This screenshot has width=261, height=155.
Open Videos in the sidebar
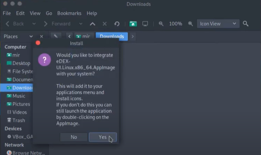pos(17,112)
